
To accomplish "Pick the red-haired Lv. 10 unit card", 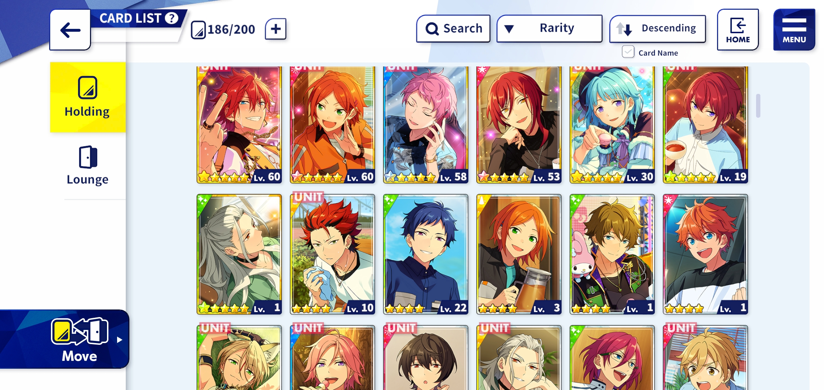I will (332, 254).
